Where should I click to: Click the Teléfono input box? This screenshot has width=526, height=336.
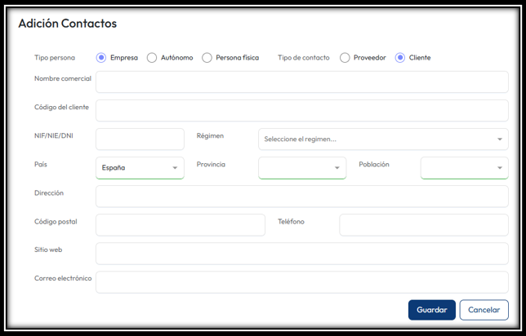[x=424, y=225]
